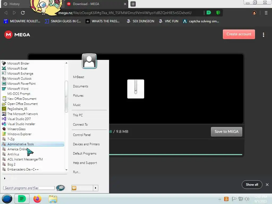Viewport: 272px width, 204px height.
Task: Open Visual Studio Installer
Action: (x=21, y=124)
